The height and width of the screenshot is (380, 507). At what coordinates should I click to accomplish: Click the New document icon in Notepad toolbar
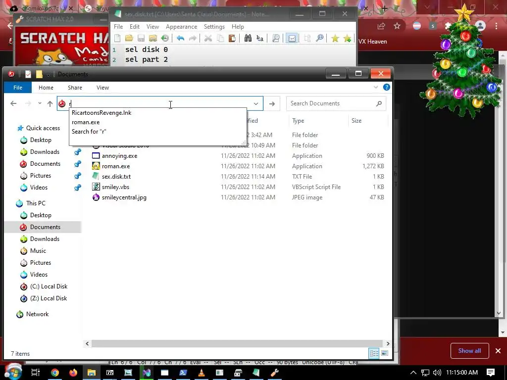coord(117,39)
